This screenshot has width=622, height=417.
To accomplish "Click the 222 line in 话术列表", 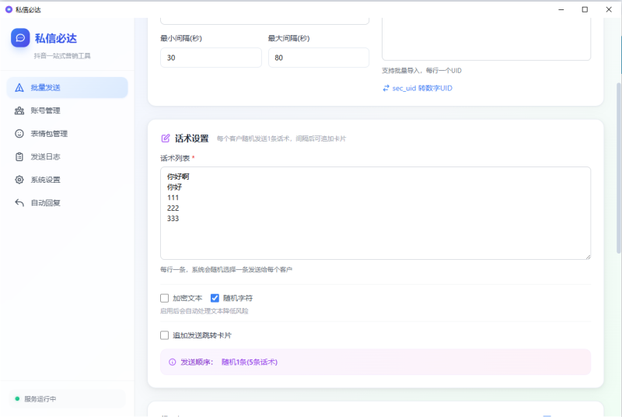I will 173,208.
